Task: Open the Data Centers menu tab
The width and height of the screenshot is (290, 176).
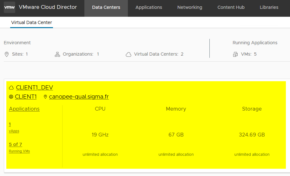Action: click(x=106, y=7)
